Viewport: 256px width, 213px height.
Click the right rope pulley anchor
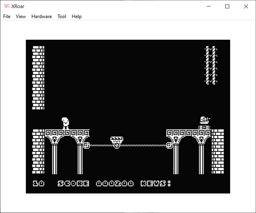coord(170,145)
